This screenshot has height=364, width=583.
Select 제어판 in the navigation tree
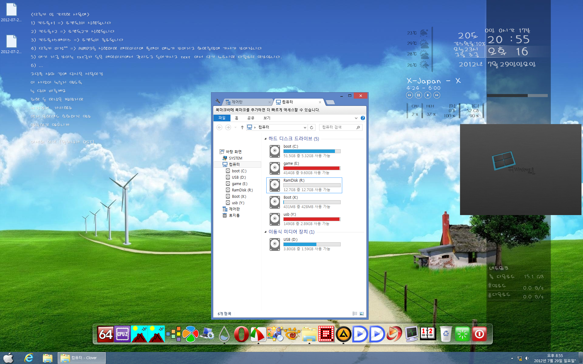231,209
